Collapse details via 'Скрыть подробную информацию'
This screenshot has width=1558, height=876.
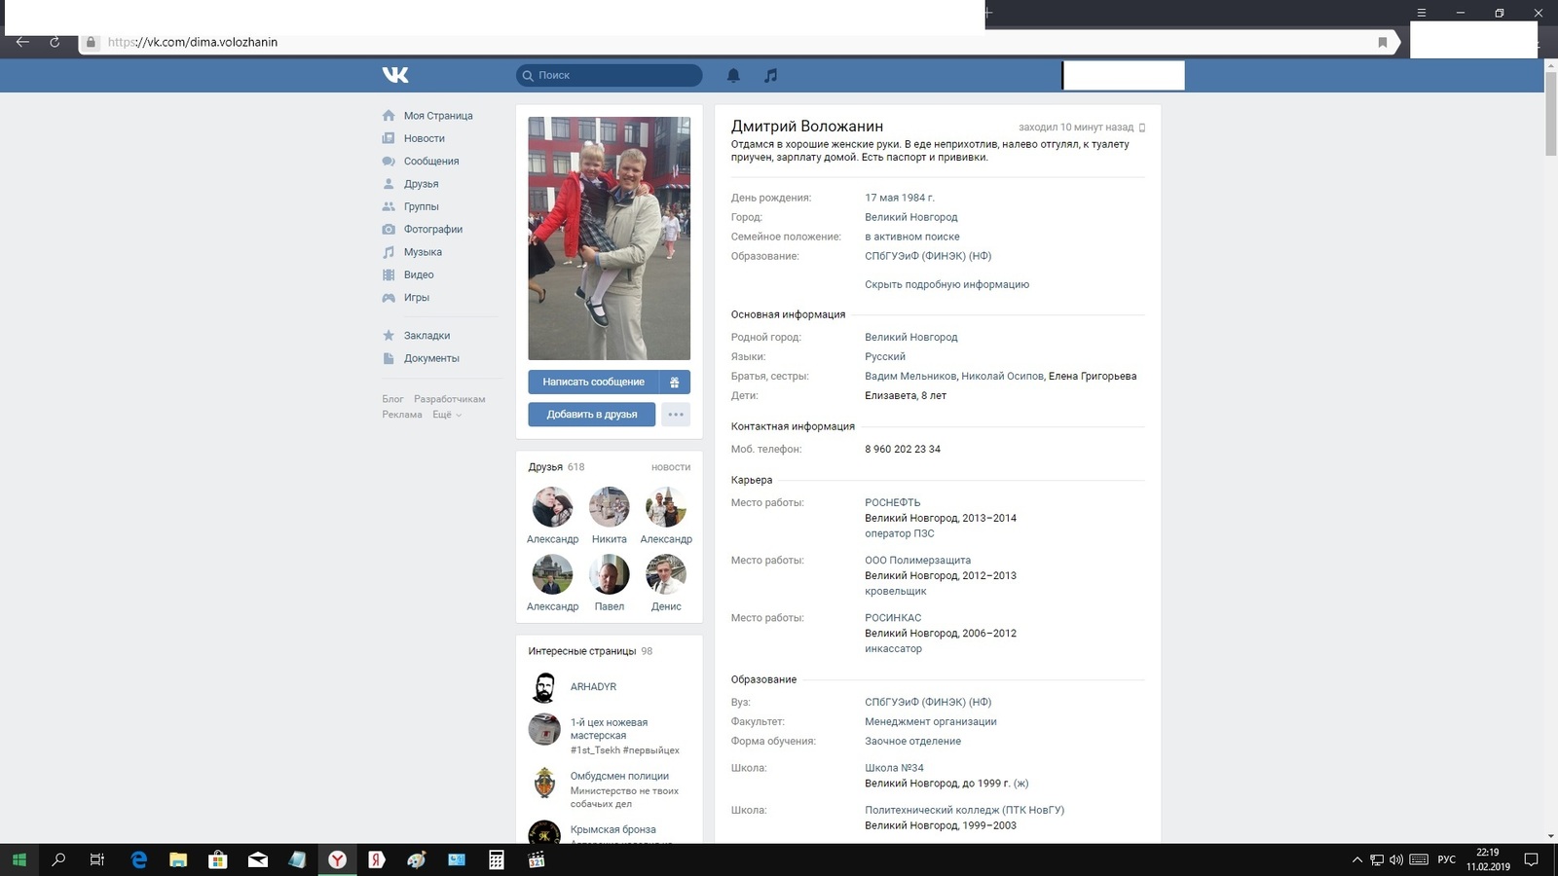[946, 284]
